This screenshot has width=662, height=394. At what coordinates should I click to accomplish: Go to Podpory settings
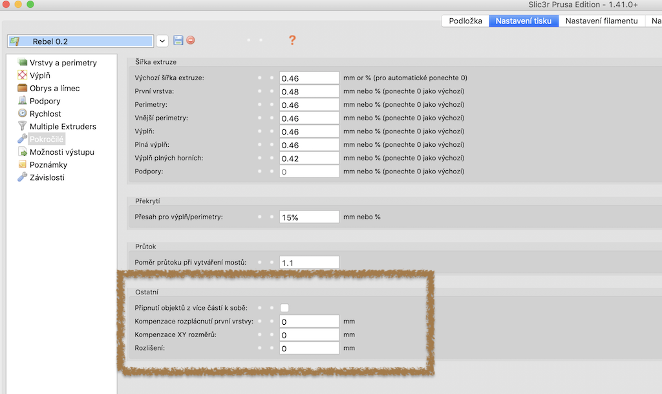click(x=45, y=101)
